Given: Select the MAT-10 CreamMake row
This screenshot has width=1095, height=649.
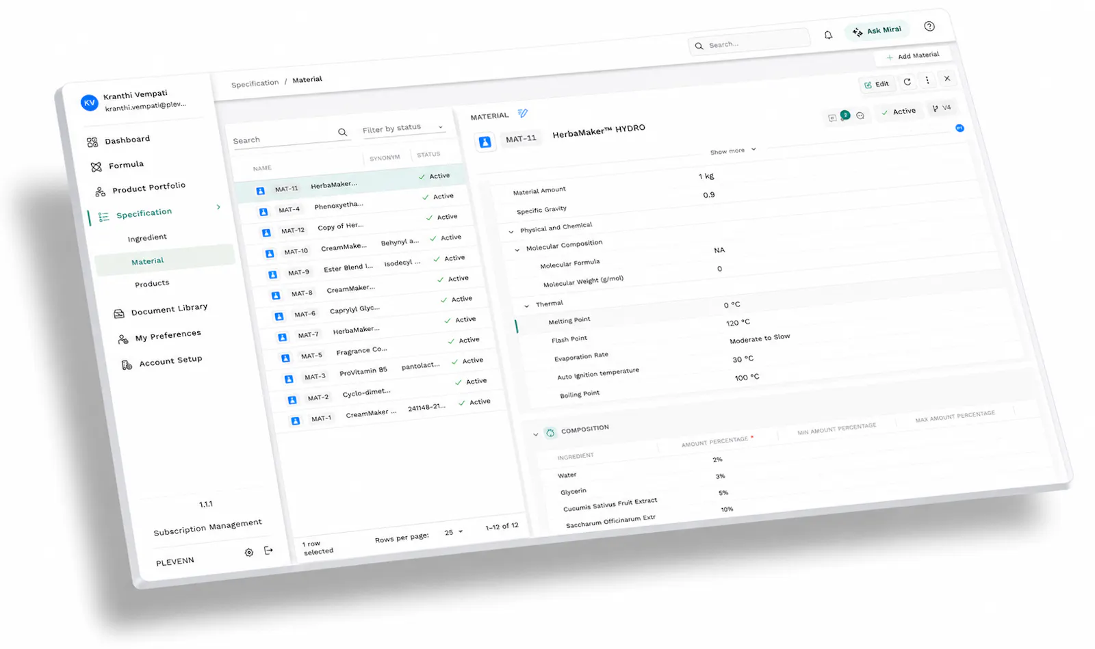Looking at the screenshot, I should point(361,245).
